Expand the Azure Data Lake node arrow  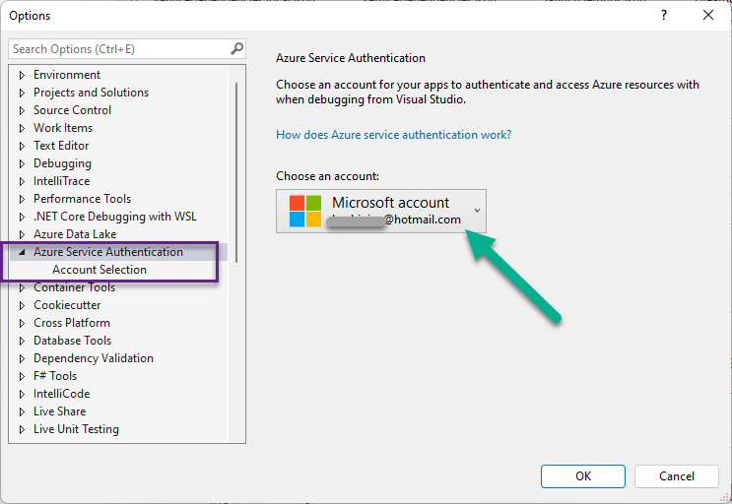(x=22, y=234)
